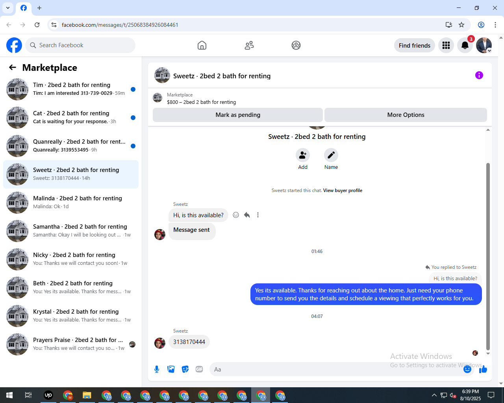The image size is (504, 403).
Task: Open conversation information purple icon
Action: 479,75
